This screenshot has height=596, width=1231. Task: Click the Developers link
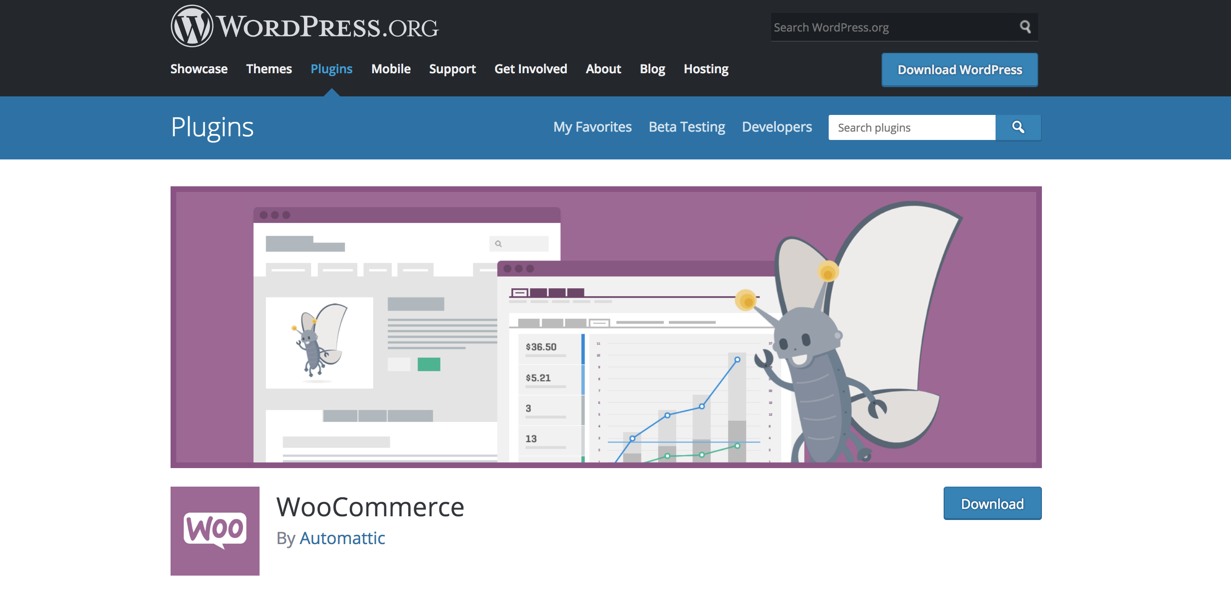pos(776,127)
